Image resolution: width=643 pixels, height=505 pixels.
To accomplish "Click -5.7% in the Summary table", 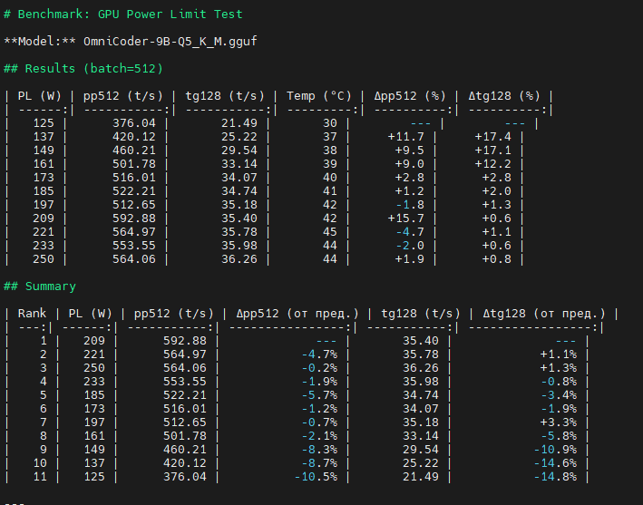I will 319,395.
